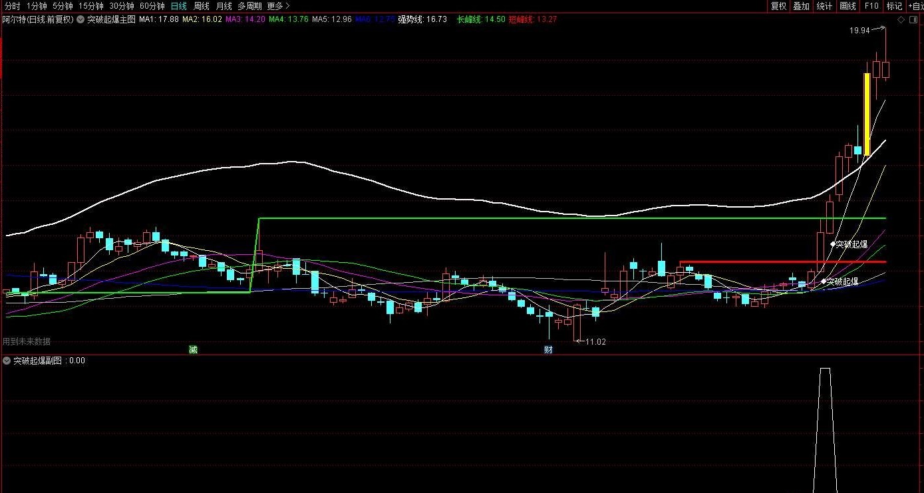
Task: Click the tall yellow highlighted candlestick
Action: (x=867, y=114)
